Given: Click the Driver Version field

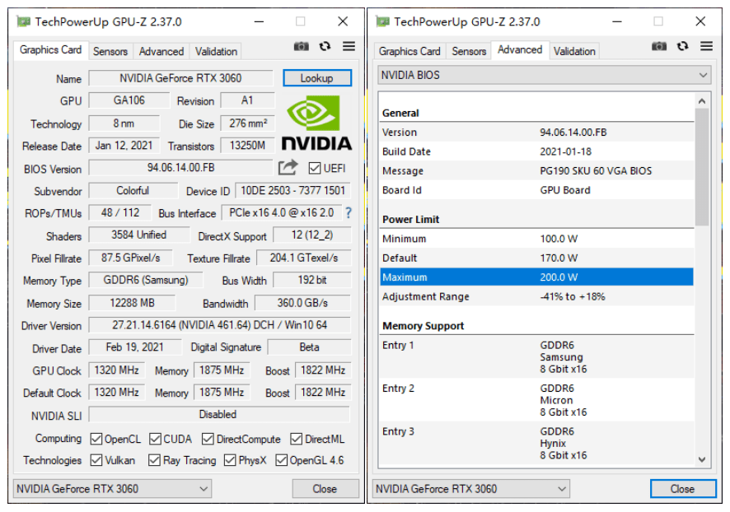Looking at the screenshot, I should tap(220, 324).
